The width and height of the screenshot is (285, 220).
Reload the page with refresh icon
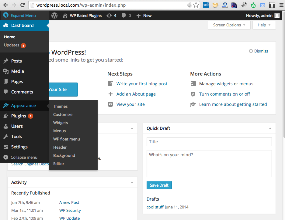pyautogui.click(x=23, y=5)
